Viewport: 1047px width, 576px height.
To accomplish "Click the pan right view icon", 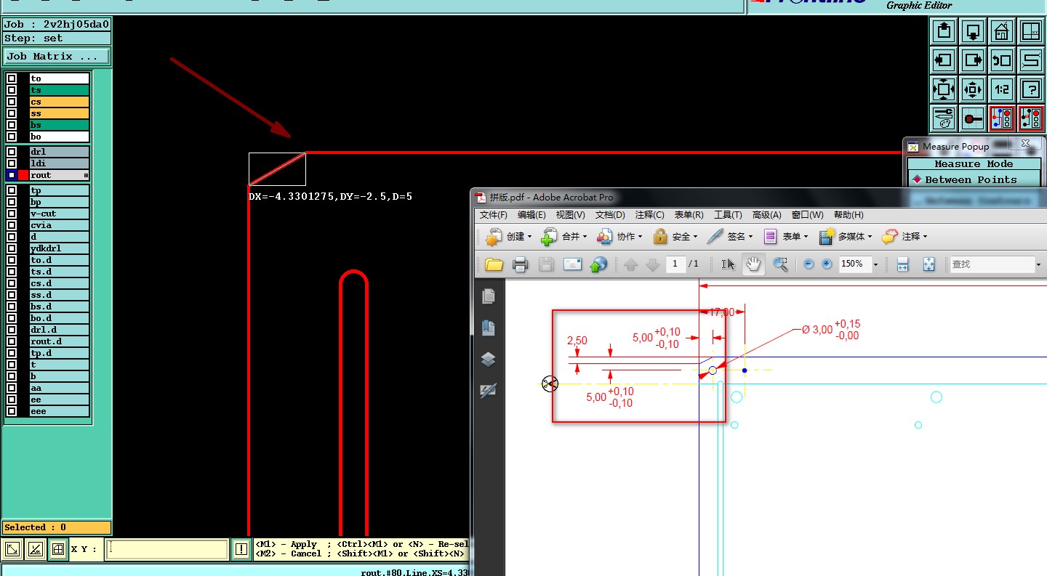I will pyautogui.click(x=973, y=60).
